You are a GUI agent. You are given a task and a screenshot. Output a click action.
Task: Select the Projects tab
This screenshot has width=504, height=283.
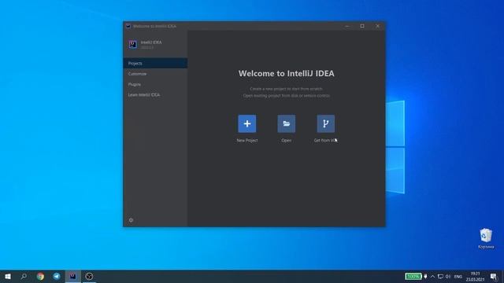tap(155, 63)
